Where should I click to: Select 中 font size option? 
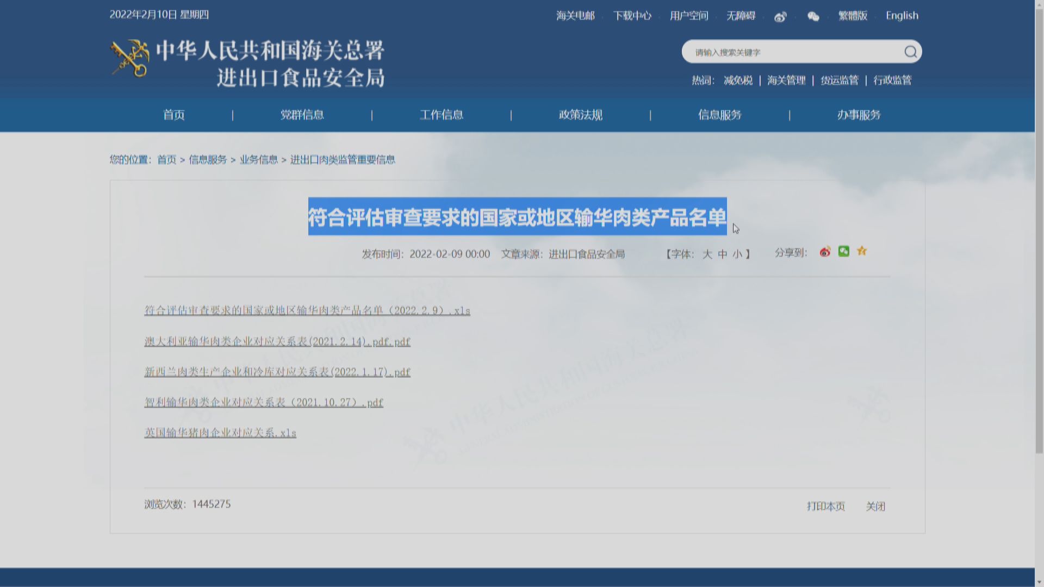723,254
